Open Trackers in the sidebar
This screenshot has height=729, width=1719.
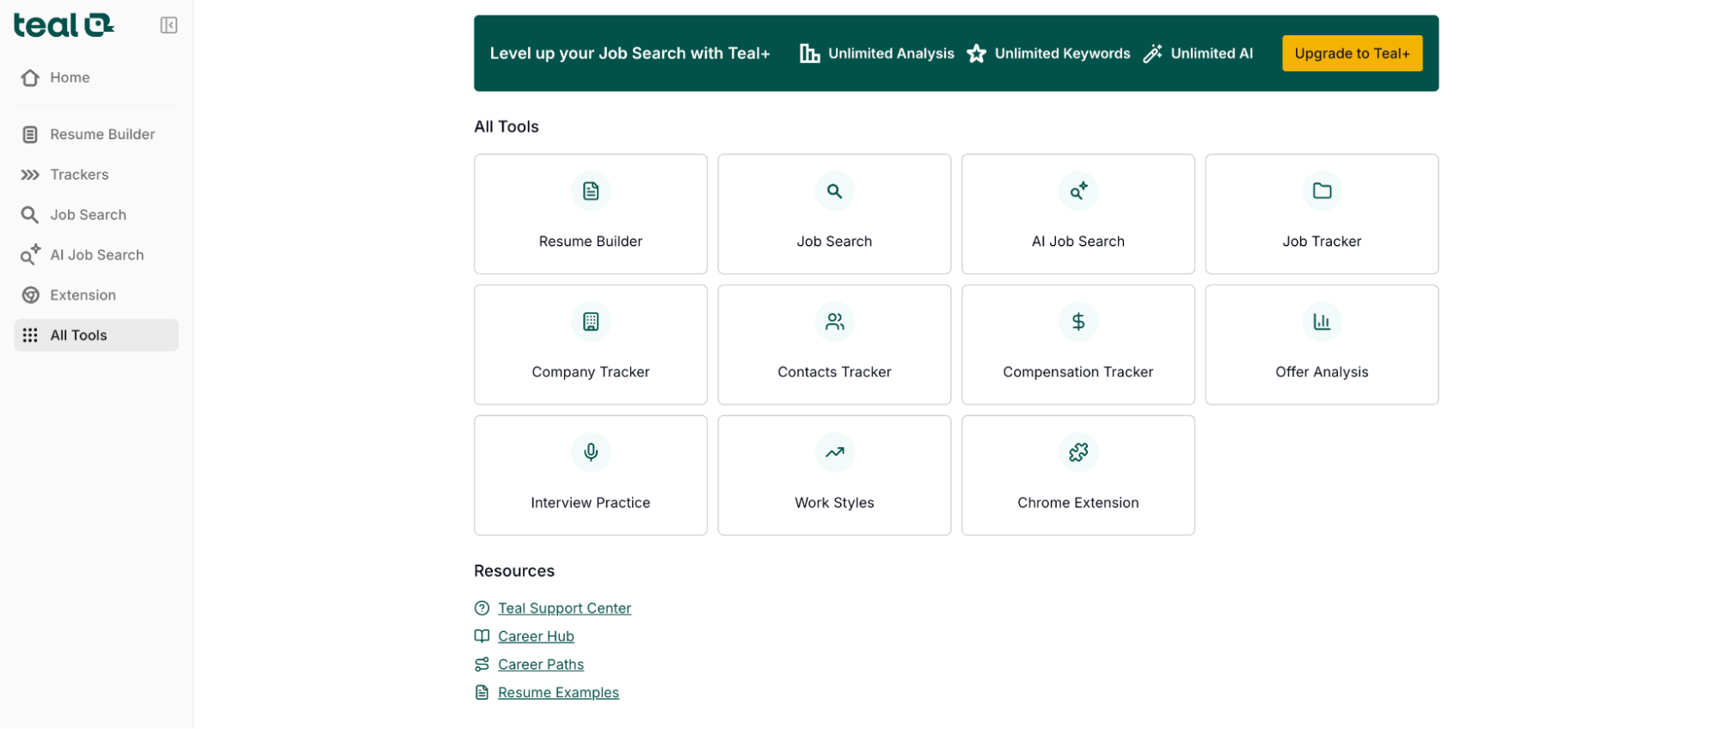[x=79, y=175]
